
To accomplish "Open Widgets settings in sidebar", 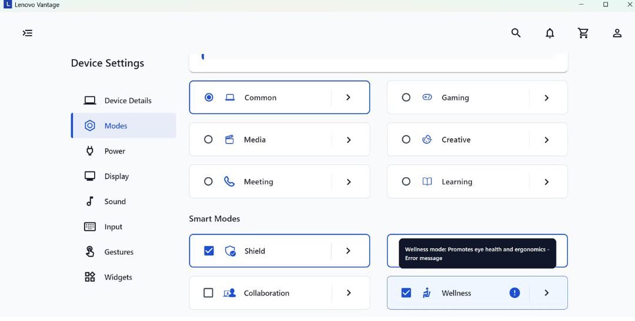I will pyautogui.click(x=118, y=277).
